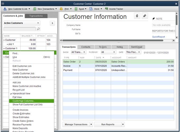Switch to the Transactions list tab
Image resolution: width=180 pixels, height=132 pixels.
pos(36,16)
